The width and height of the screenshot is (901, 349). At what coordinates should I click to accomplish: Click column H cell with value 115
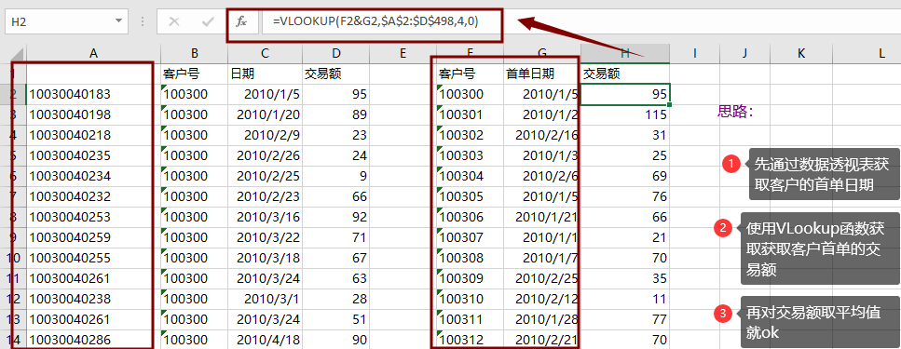pyautogui.click(x=625, y=115)
